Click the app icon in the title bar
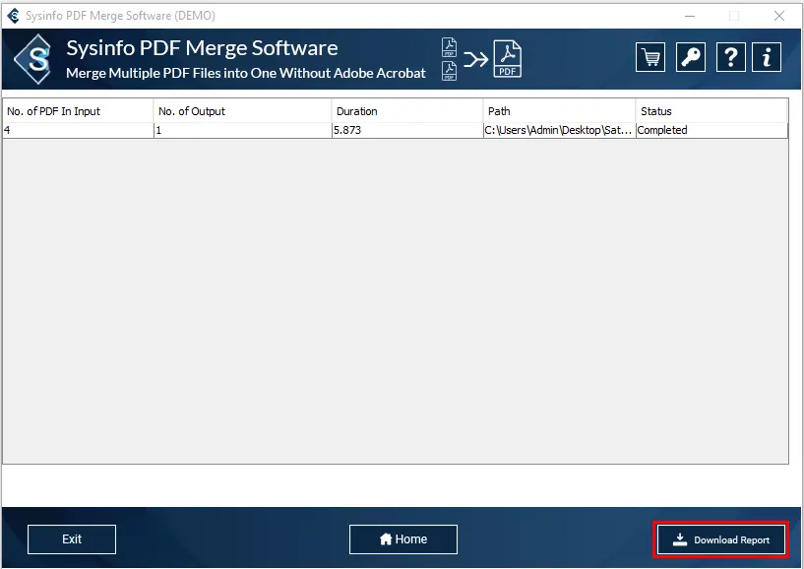Viewport: 804px width, 569px height. (13, 16)
